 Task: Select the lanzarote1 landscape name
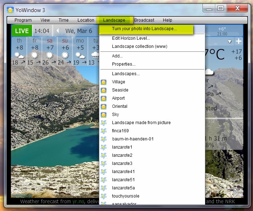(x=122, y=147)
